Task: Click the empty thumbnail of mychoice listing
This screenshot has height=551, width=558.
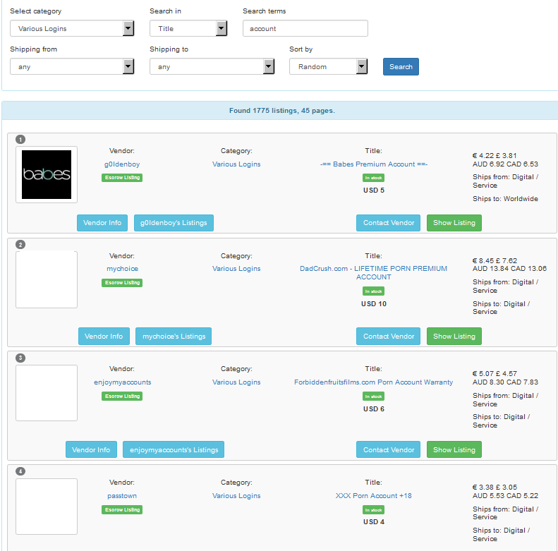Action: [47, 279]
